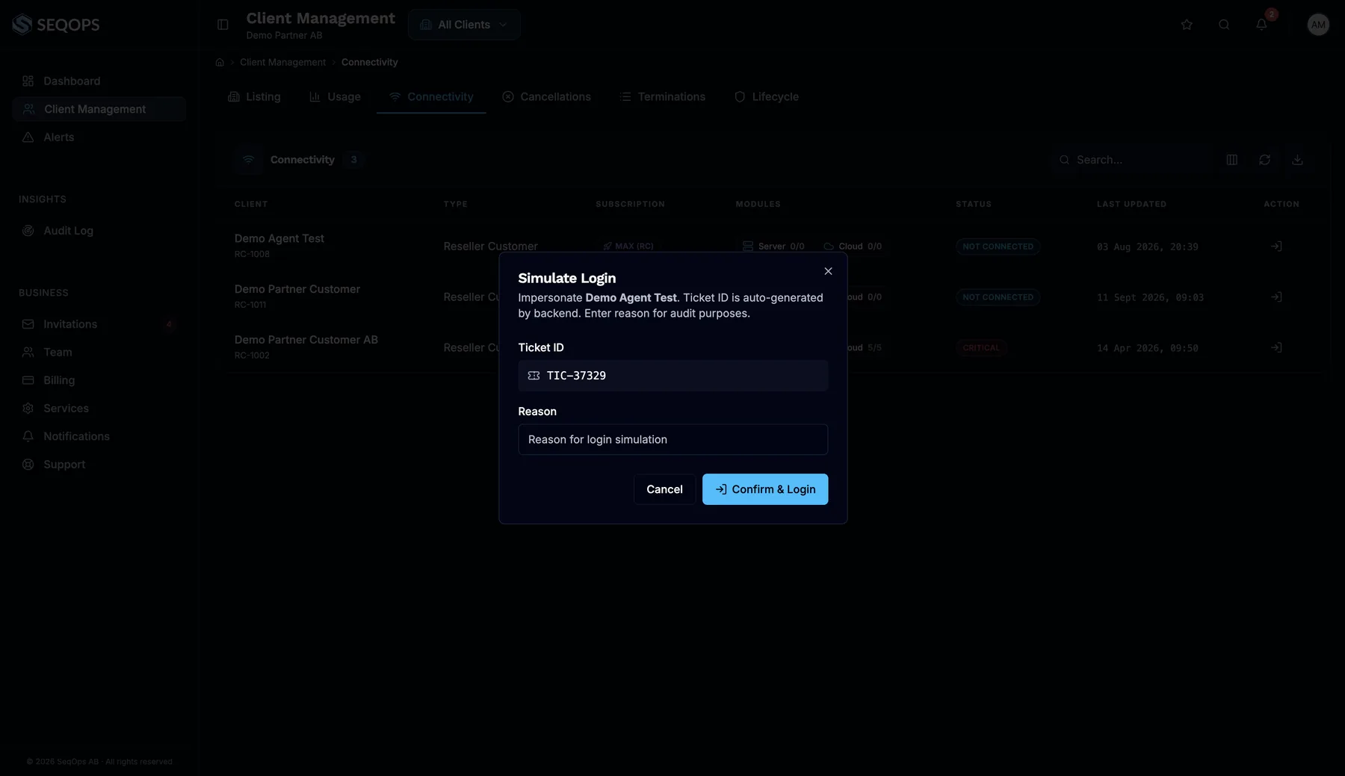Select the Connectivity tab
The image size is (1345, 776).
click(x=431, y=97)
